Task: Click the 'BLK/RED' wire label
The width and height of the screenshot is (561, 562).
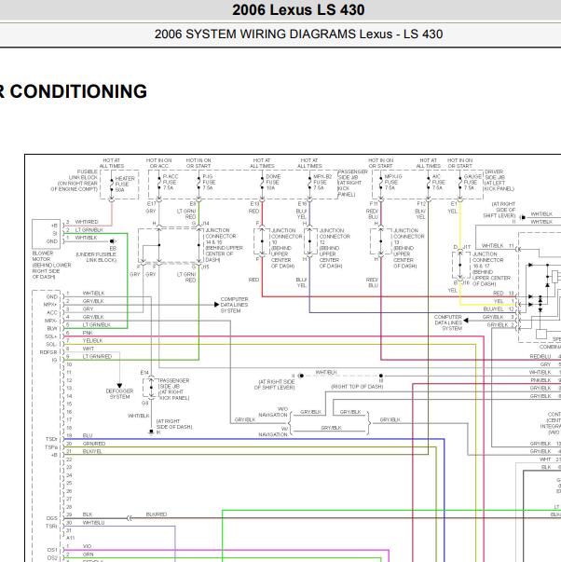Action: click(157, 514)
